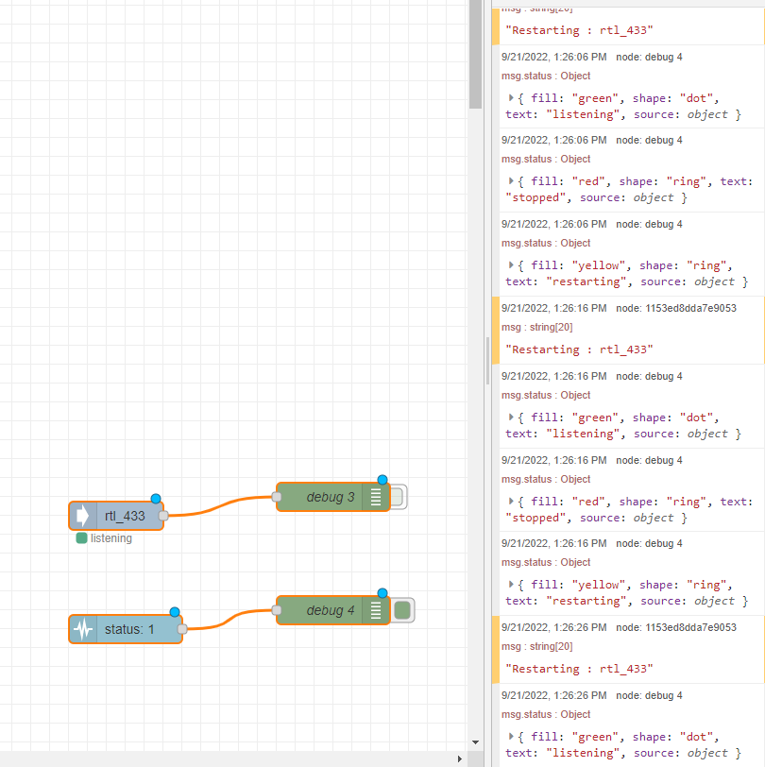Screen dimensions: 765x767
Task: Click msg.status : Object label at 1:26:06 PM listening
Action: pos(546,76)
